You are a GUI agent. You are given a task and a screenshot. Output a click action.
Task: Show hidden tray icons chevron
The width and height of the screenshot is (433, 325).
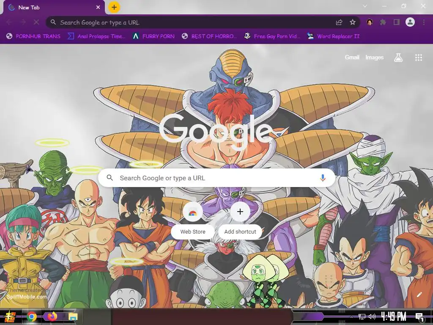(x=351, y=317)
